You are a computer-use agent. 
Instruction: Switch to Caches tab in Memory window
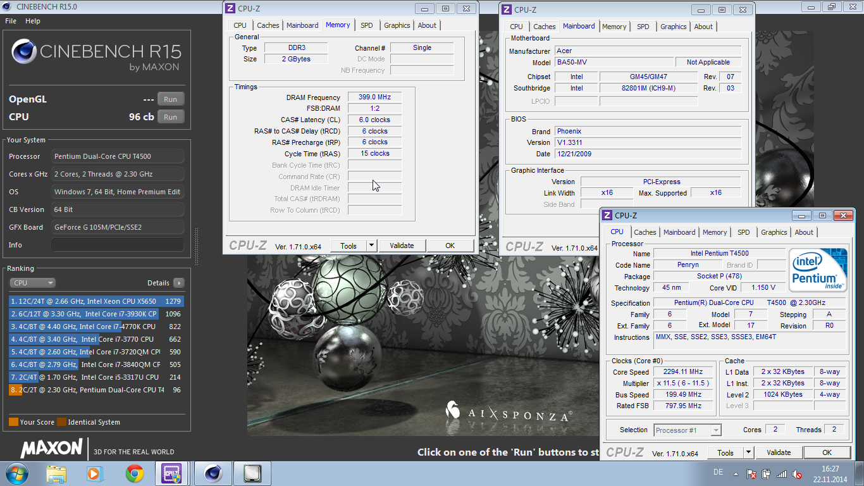[268, 25]
